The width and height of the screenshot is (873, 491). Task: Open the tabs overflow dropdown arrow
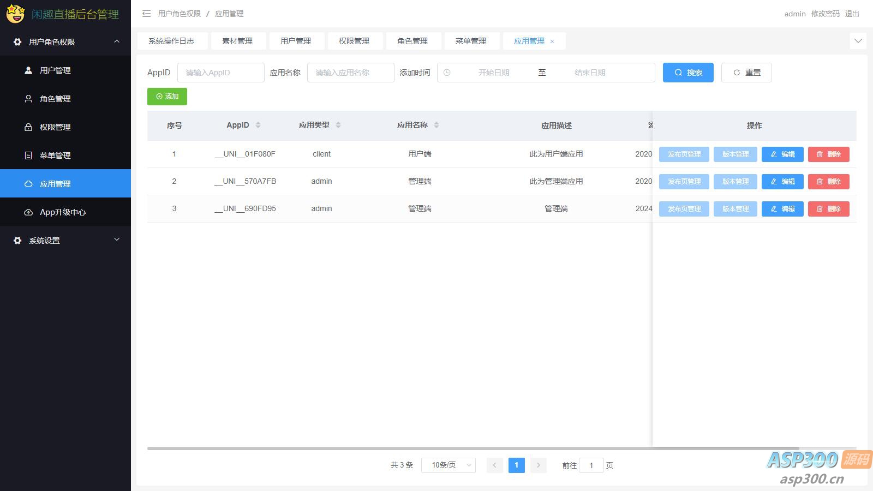(858, 41)
